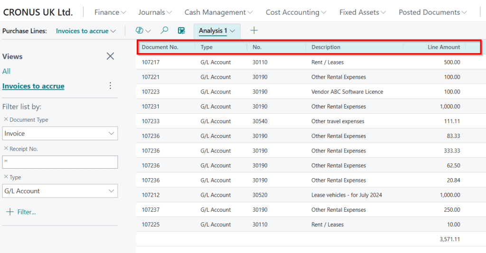The image size is (486, 253).
Task: Sort by the Line Amount column header
Action: coord(443,47)
